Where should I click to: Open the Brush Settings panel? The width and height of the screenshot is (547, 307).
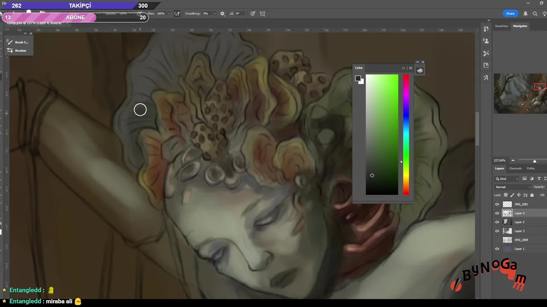point(18,42)
